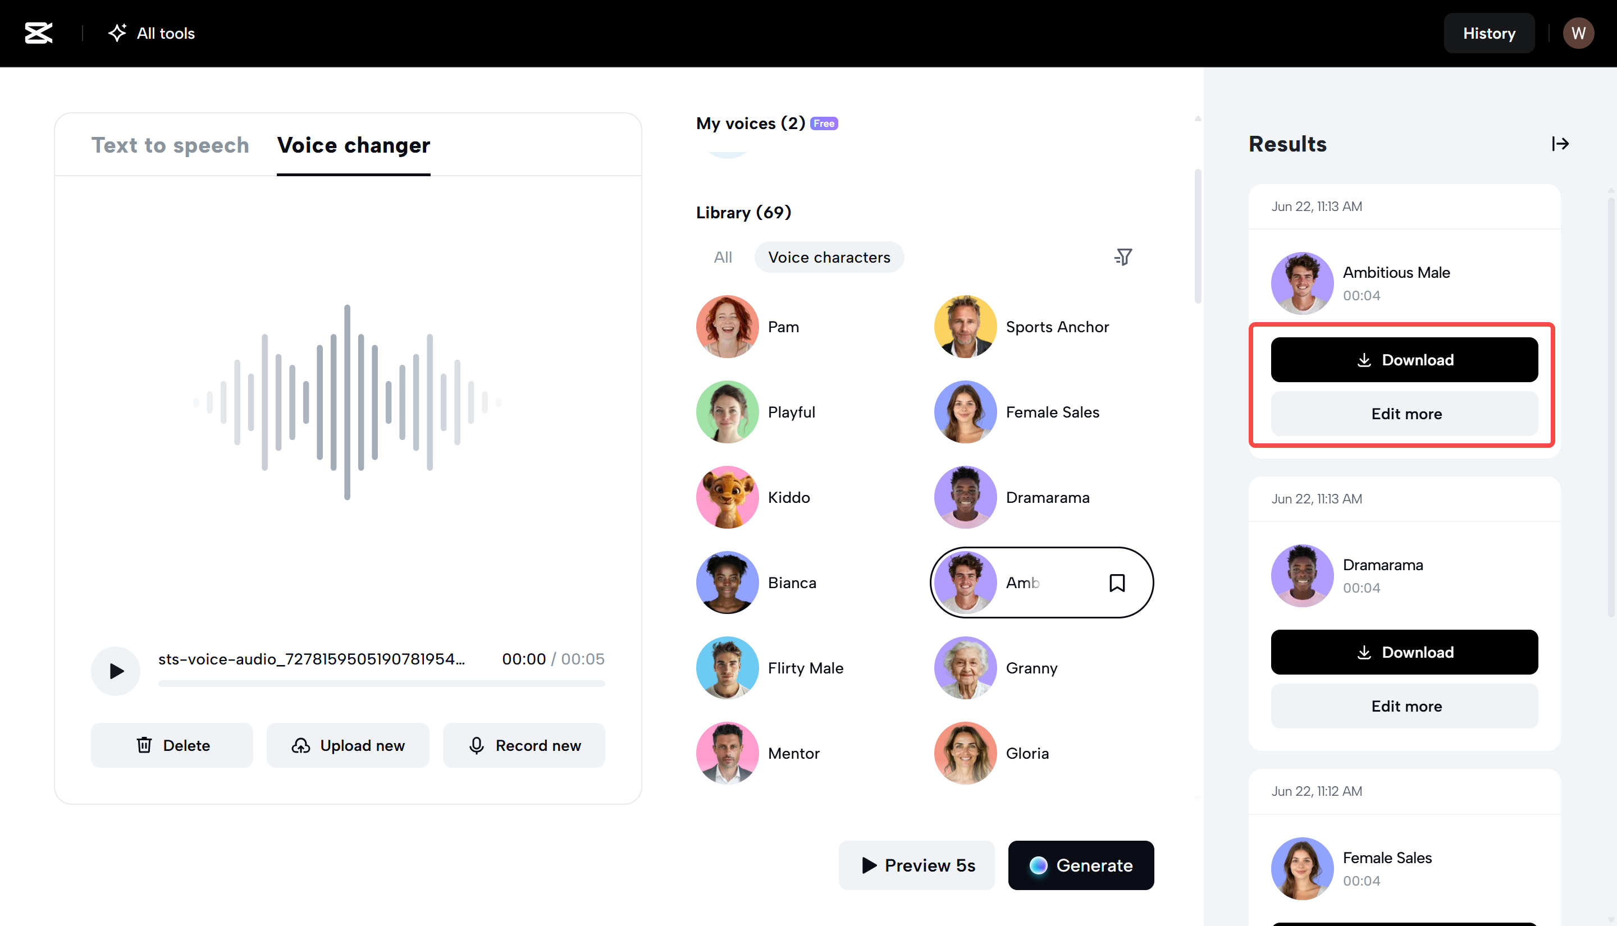
Task: Bookmark the selected Ambitious voice
Action: click(1118, 582)
